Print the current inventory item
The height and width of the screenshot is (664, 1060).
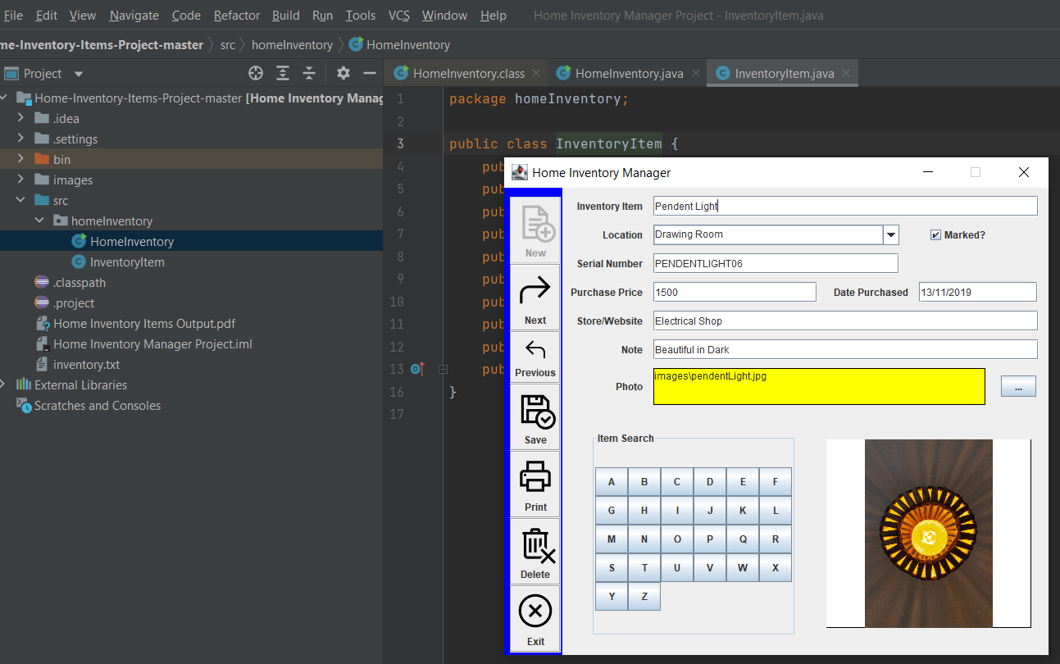(535, 484)
